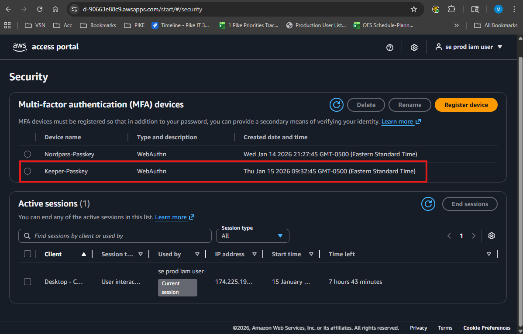Viewport: 523px width, 334px height.
Task: Open Start time column sort arrow
Action: 311,254
